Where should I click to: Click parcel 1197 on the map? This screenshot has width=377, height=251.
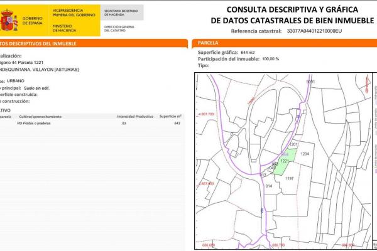[x=290, y=179]
